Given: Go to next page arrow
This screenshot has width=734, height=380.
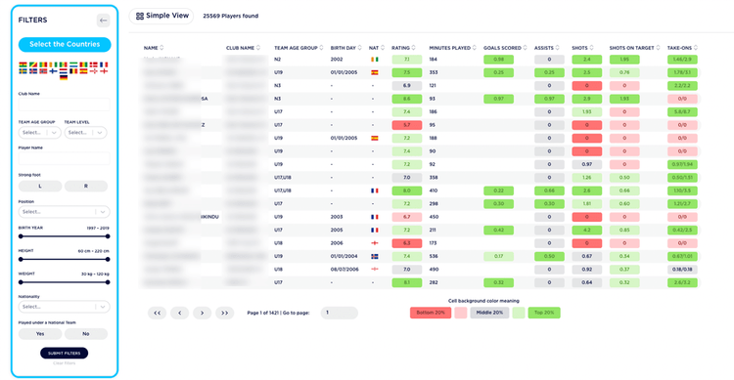Looking at the screenshot, I should tap(203, 313).
